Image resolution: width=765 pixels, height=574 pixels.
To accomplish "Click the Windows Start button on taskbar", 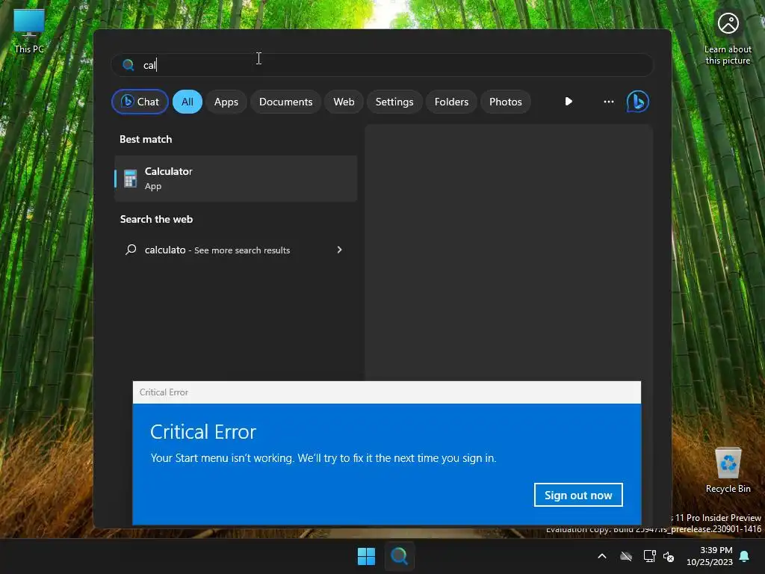I will (366, 556).
